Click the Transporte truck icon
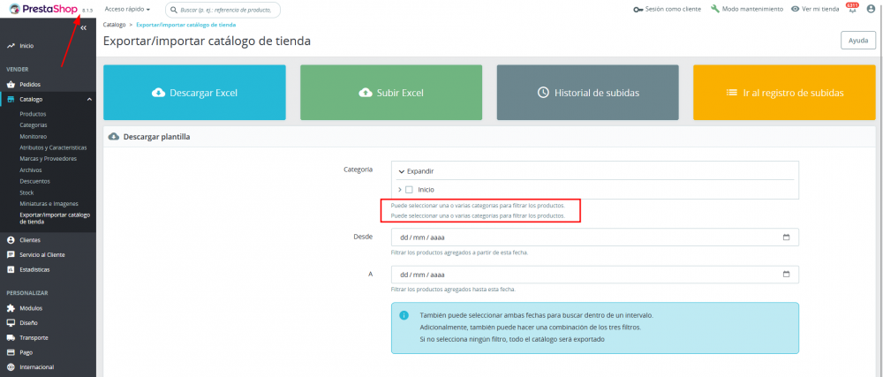 10,337
